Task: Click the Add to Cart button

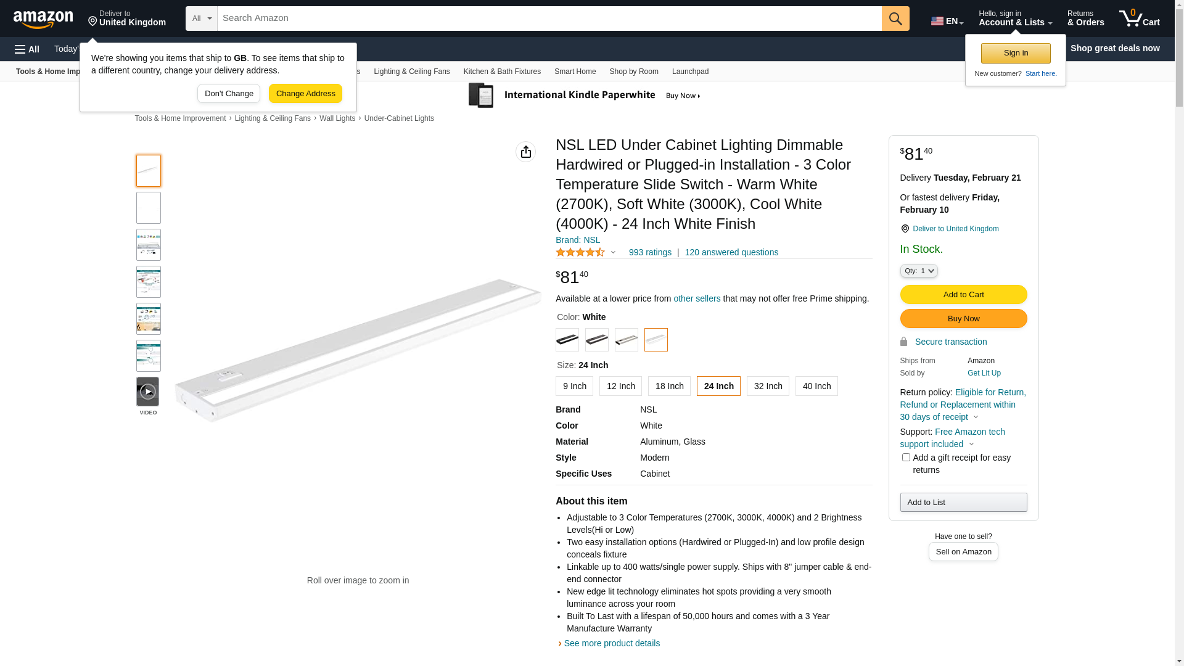Action: (963, 295)
